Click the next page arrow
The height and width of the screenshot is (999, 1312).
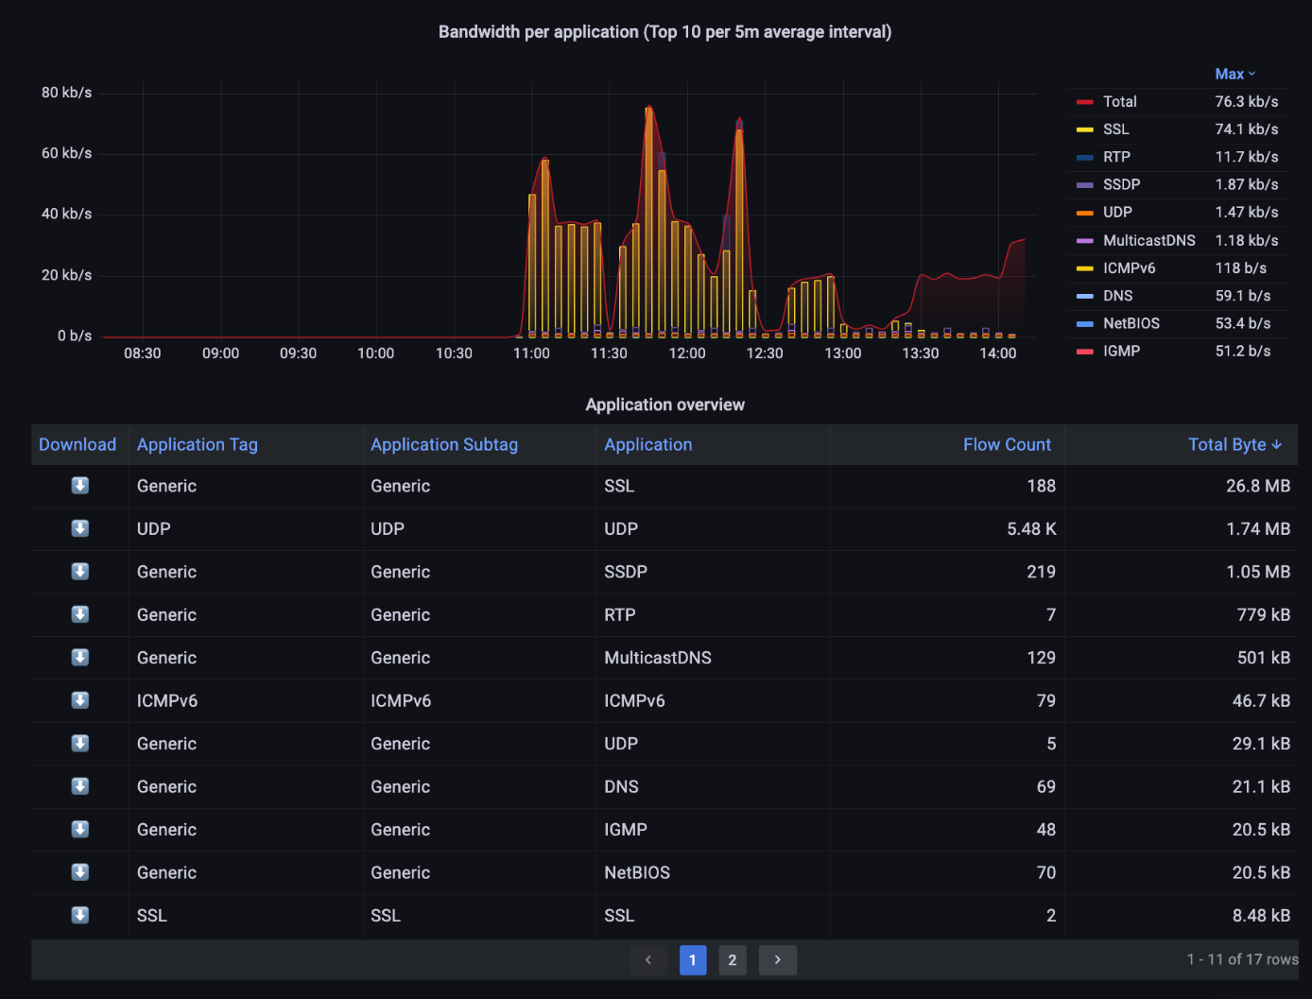(777, 959)
